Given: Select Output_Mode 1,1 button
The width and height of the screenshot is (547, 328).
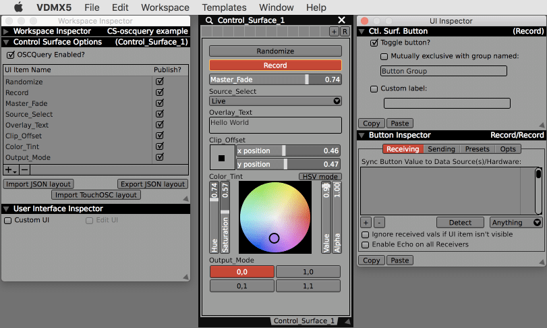Looking at the screenshot, I should click(308, 286).
